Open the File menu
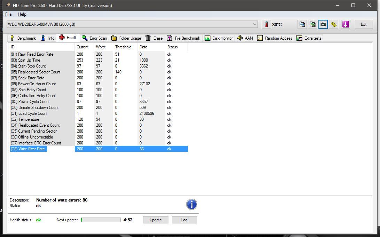Screen dimensions: 380x237 pyautogui.click(x=8, y=14)
